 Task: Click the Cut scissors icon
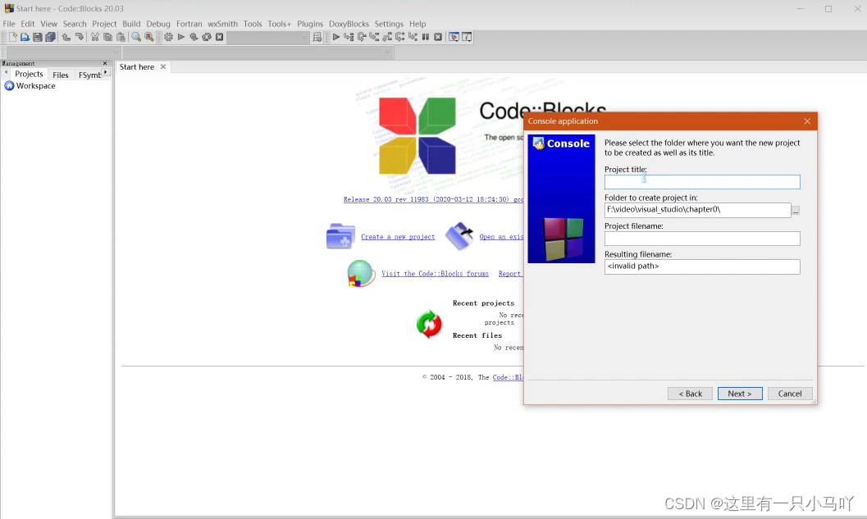[95, 37]
